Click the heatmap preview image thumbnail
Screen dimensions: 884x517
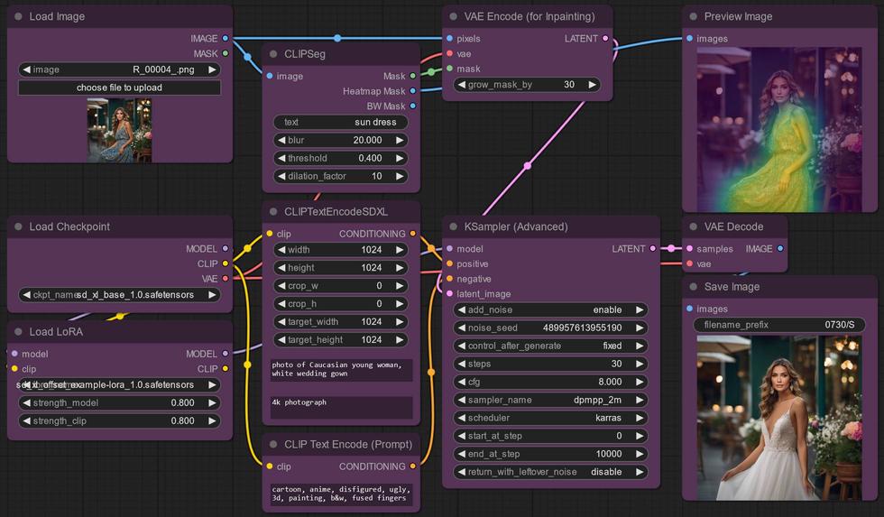click(779, 129)
